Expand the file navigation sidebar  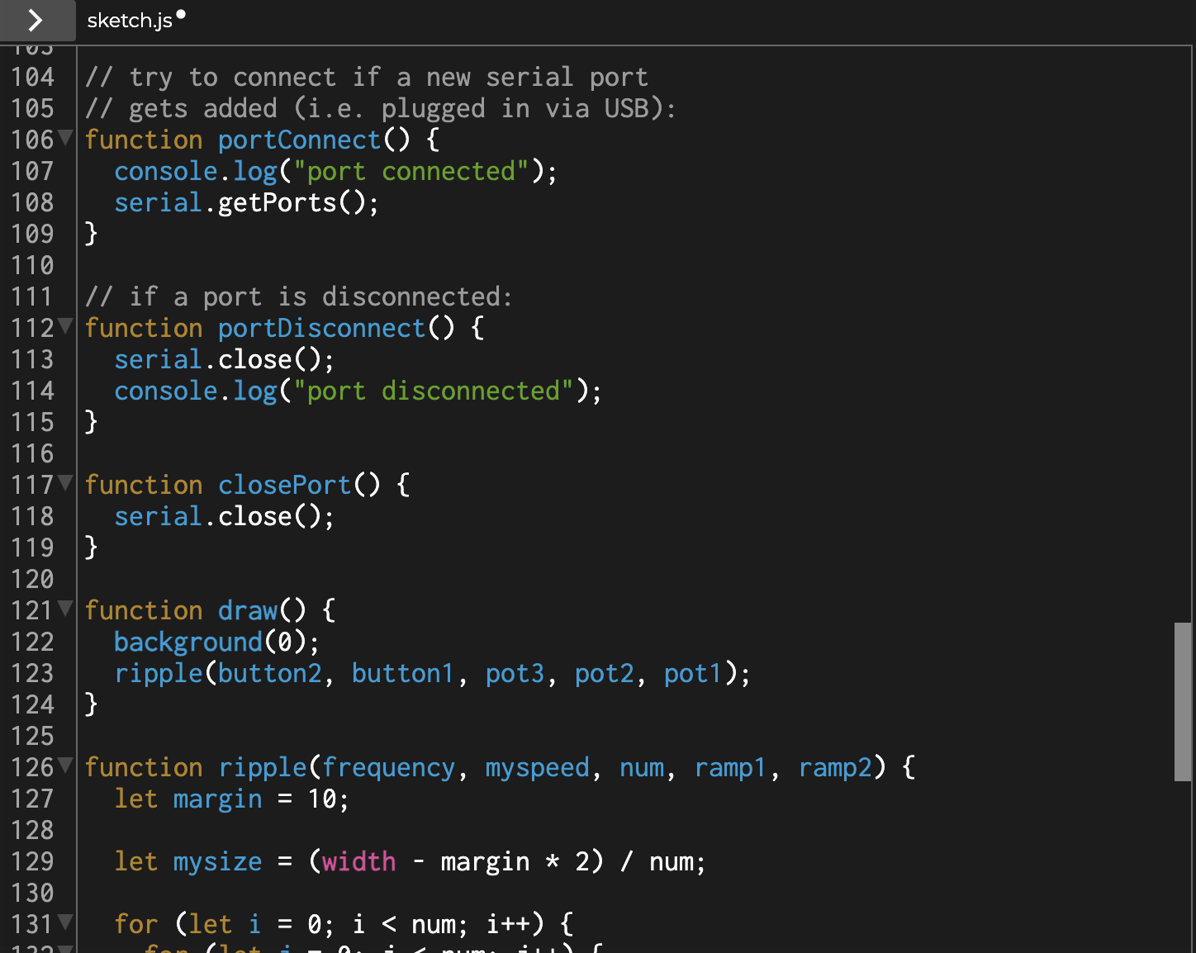click(x=35, y=21)
